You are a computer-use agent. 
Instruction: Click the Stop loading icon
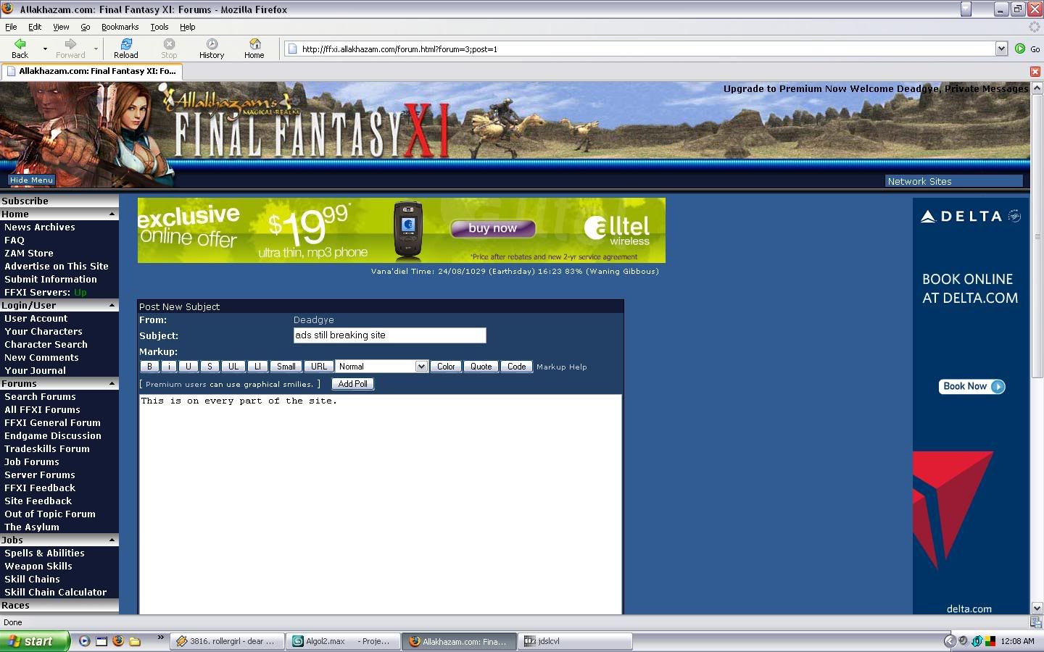coord(169,44)
